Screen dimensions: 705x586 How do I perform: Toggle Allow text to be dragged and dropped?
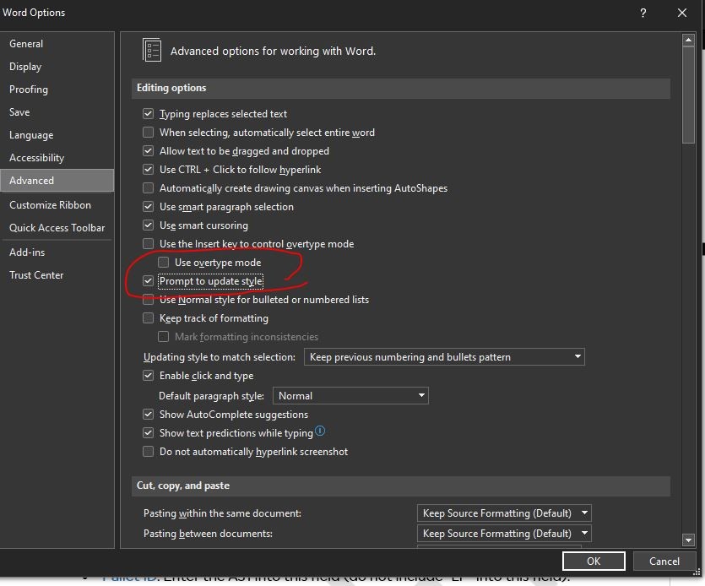[148, 150]
